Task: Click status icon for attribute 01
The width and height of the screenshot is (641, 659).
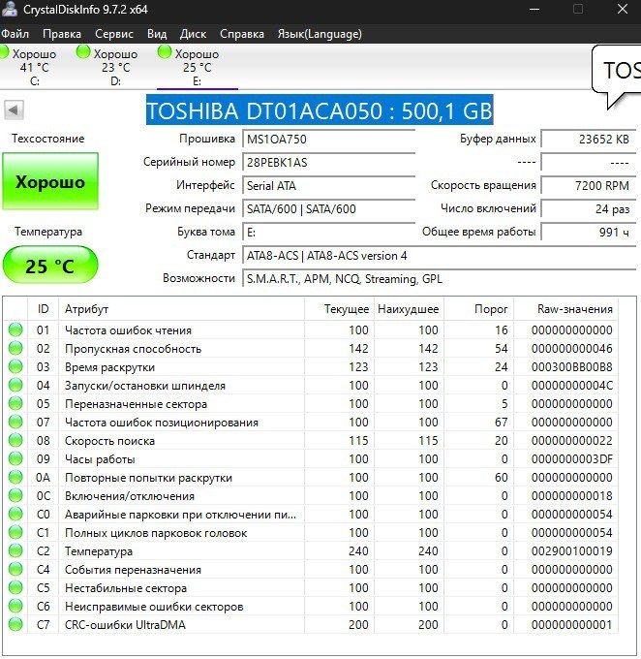Action: [15, 329]
